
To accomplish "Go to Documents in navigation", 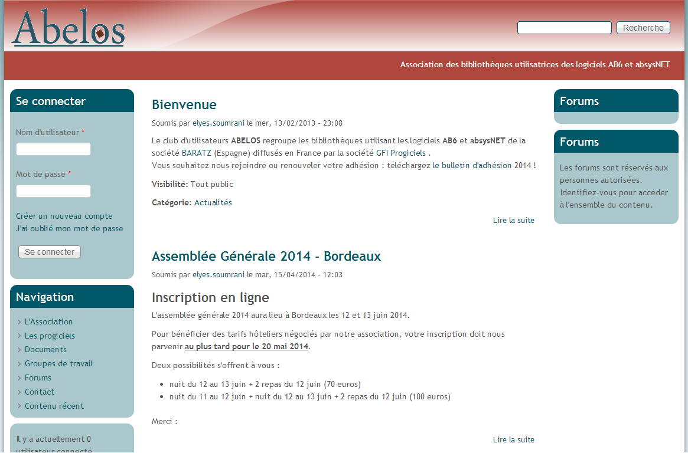I will point(45,349).
